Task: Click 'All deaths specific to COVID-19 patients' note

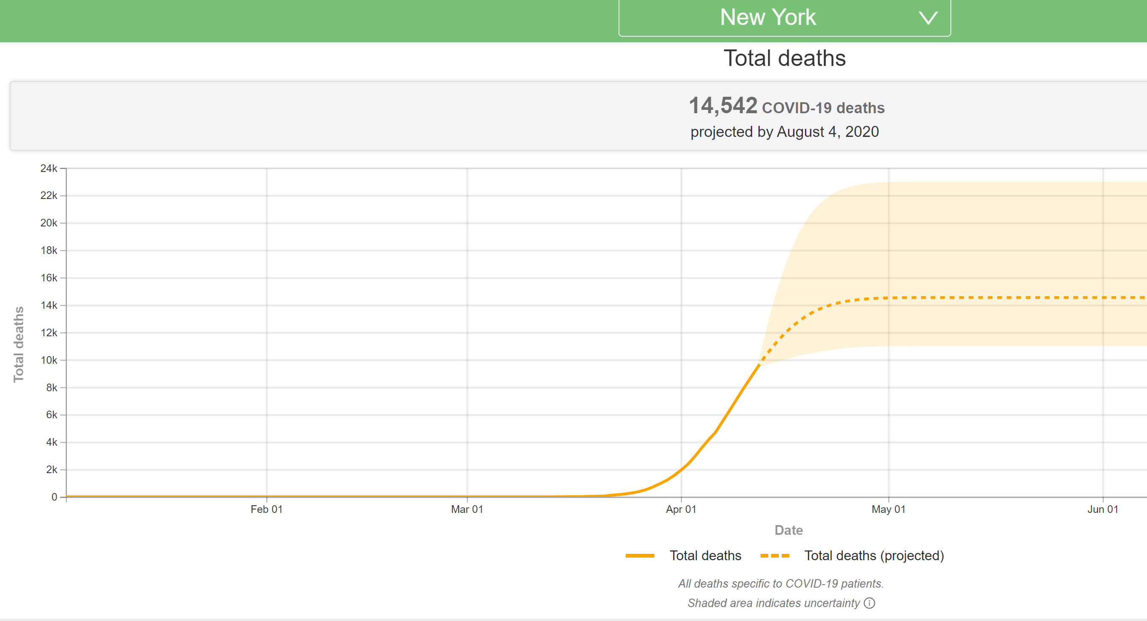Action: click(x=780, y=583)
